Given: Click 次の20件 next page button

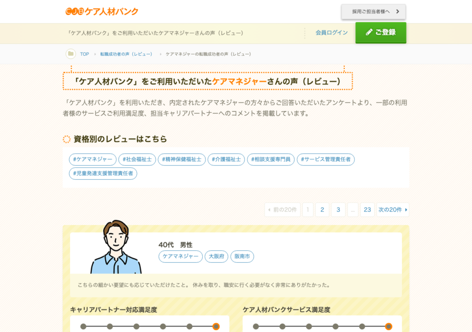Looking at the screenshot, I should (393, 210).
